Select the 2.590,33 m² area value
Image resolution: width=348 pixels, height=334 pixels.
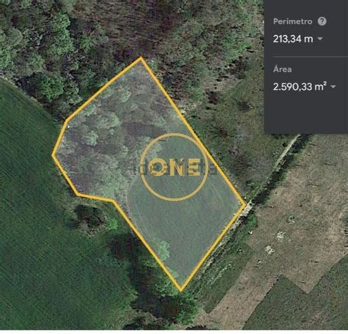tap(300, 86)
